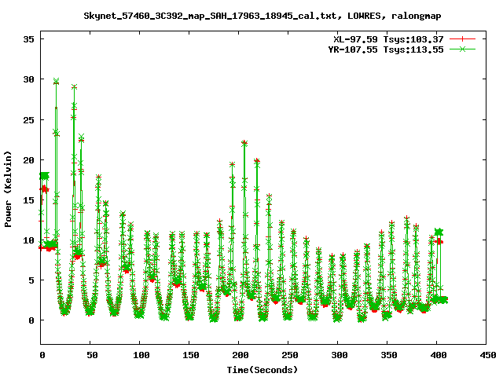503x377 pixels.
Task: Click the y-axis tick label 35
Action: click(28, 39)
